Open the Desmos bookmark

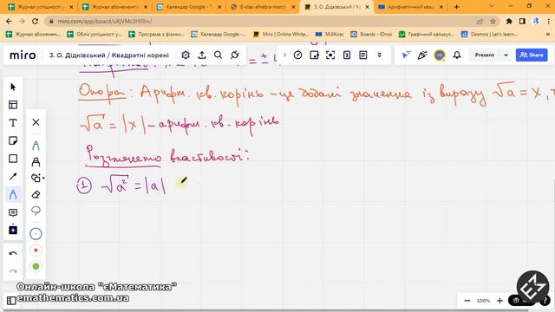tap(490, 34)
